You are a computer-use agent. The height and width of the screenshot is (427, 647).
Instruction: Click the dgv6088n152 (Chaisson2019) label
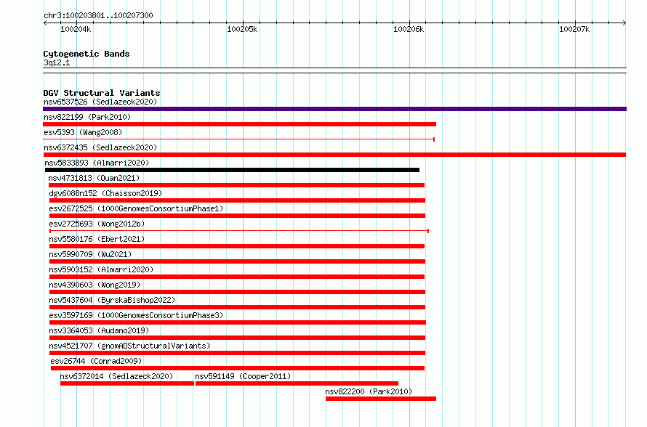[105, 193]
